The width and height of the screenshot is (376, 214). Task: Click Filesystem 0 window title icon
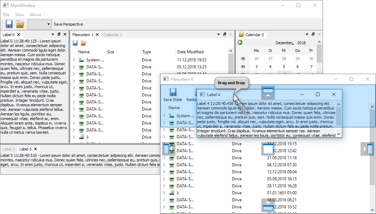click(166, 79)
